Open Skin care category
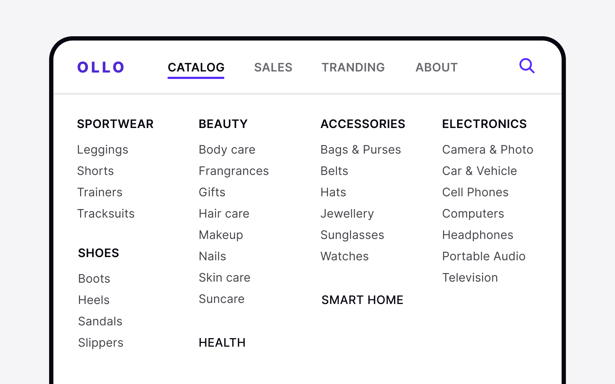615x384 pixels. pos(225,278)
